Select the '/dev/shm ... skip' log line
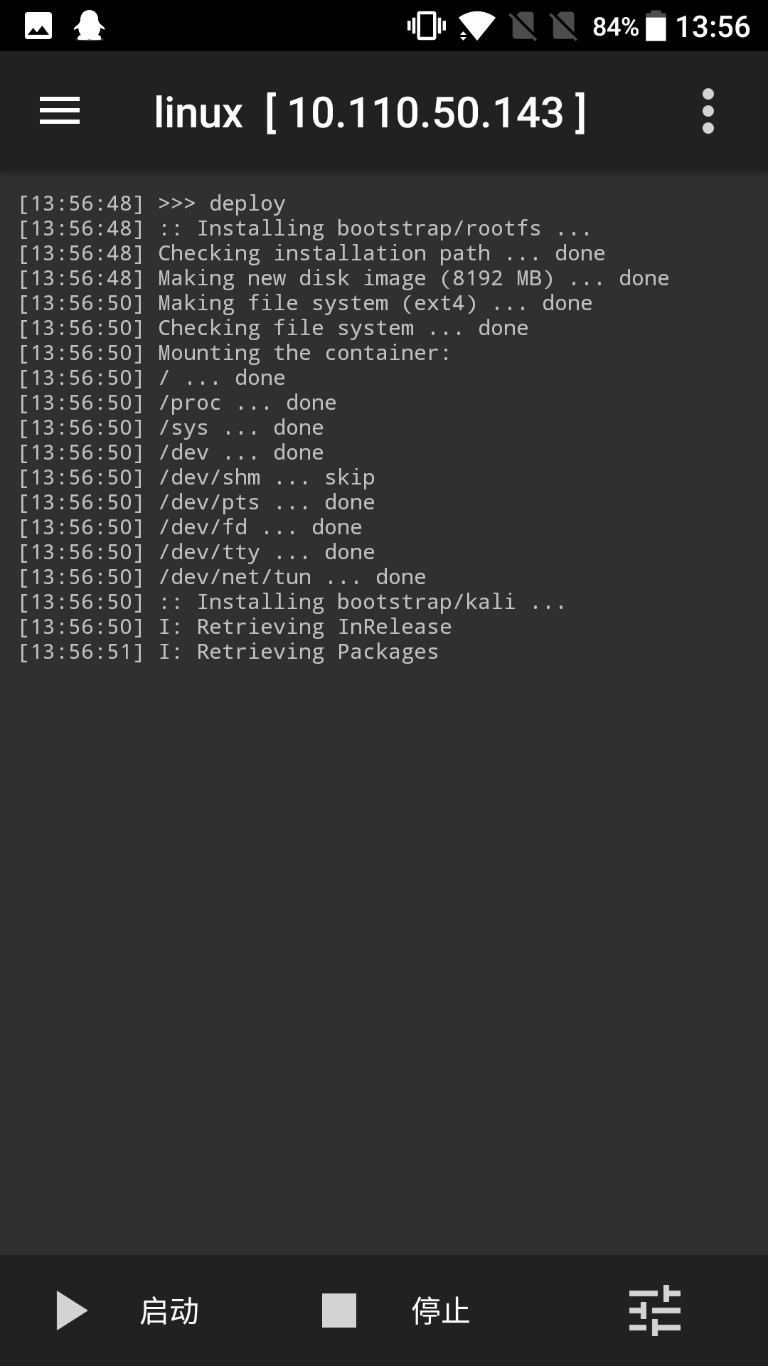This screenshot has height=1366, width=768. [196, 477]
